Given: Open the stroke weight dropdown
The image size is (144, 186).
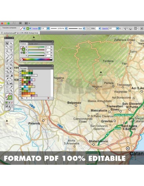Looking at the screenshot, I should 48,28.
